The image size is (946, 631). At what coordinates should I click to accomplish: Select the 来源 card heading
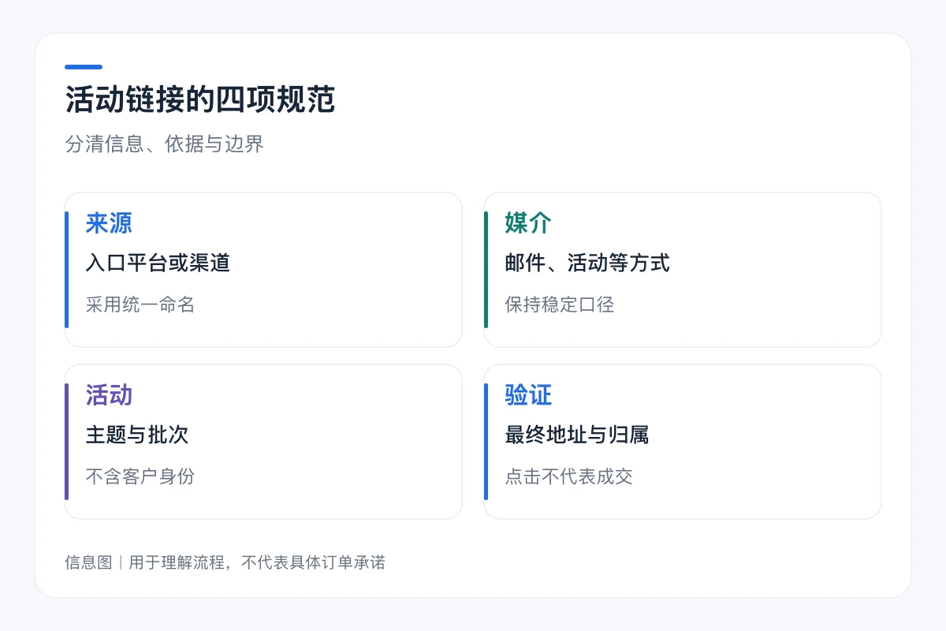109,223
